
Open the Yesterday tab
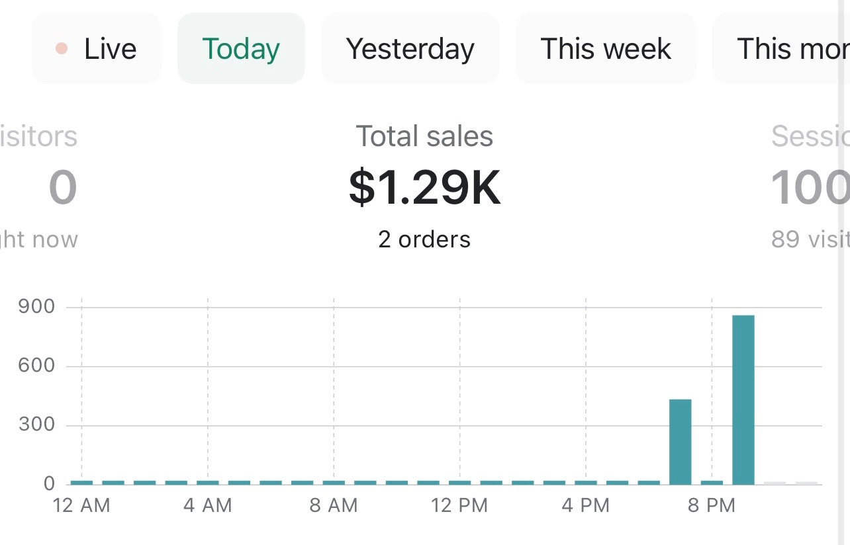coord(410,49)
